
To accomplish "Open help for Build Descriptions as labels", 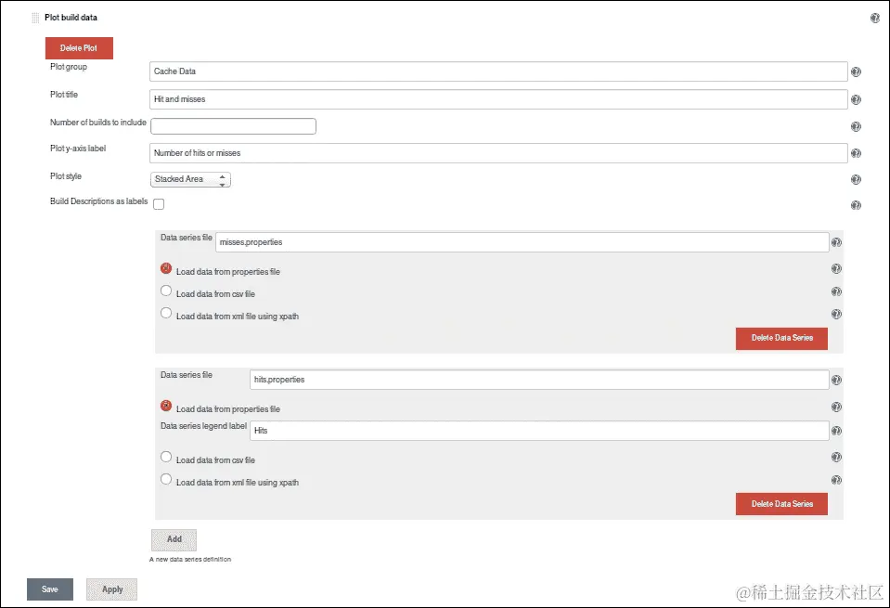I will pyautogui.click(x=856, y=205).
